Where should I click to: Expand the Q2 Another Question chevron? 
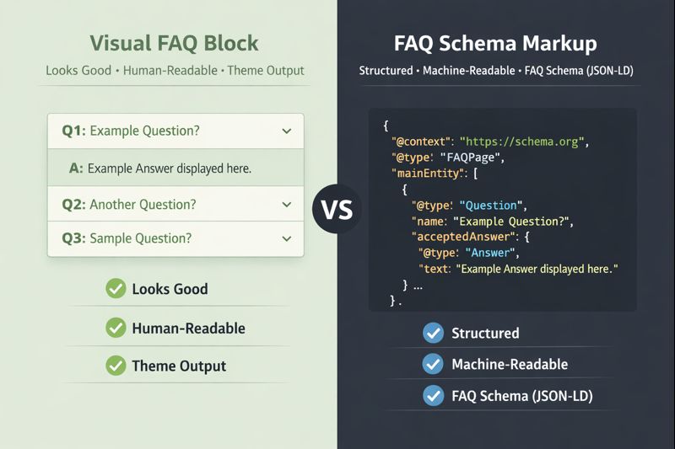pos(287,205)
